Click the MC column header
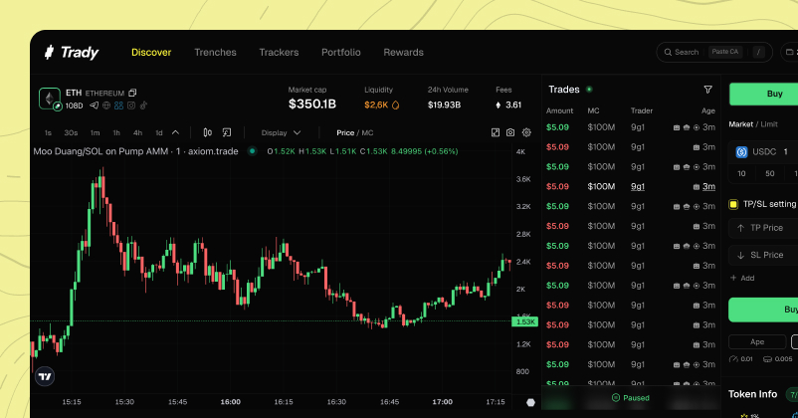798x418 pixels. 593,110
